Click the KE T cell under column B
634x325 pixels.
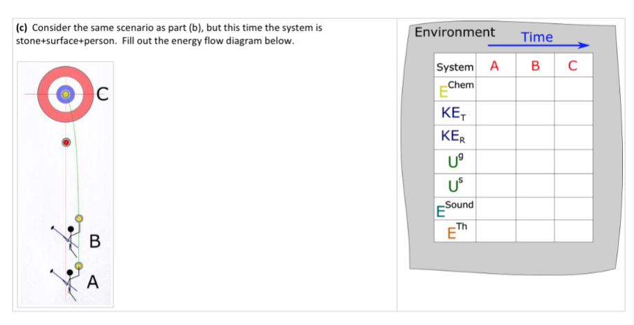535,113
